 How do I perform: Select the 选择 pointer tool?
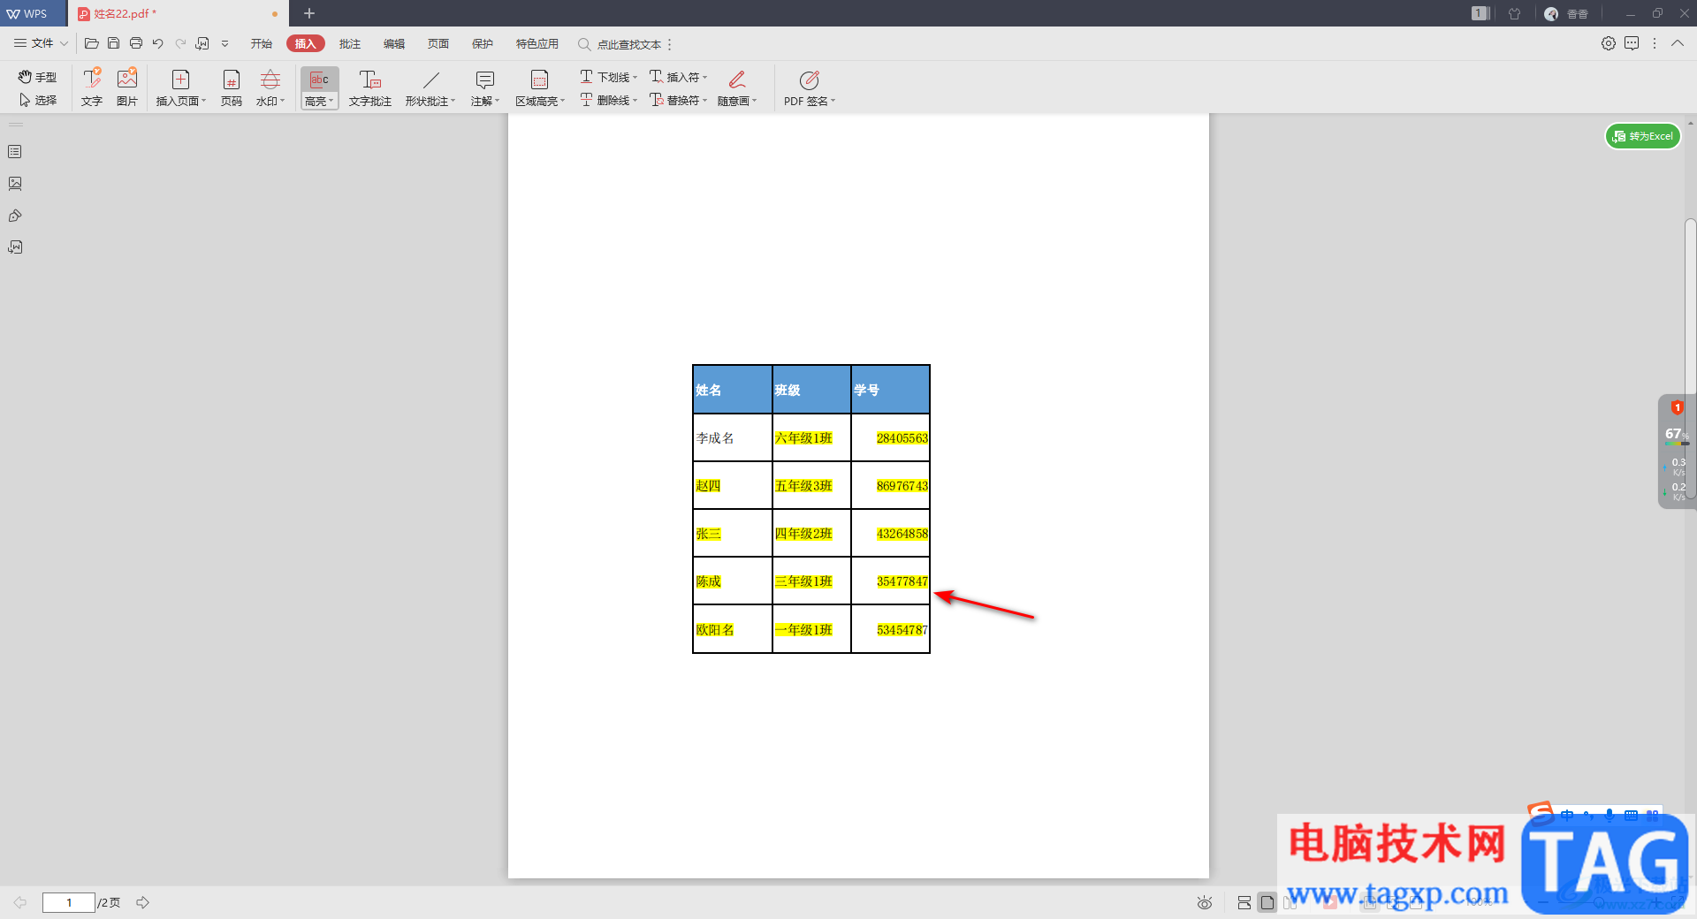37,100
